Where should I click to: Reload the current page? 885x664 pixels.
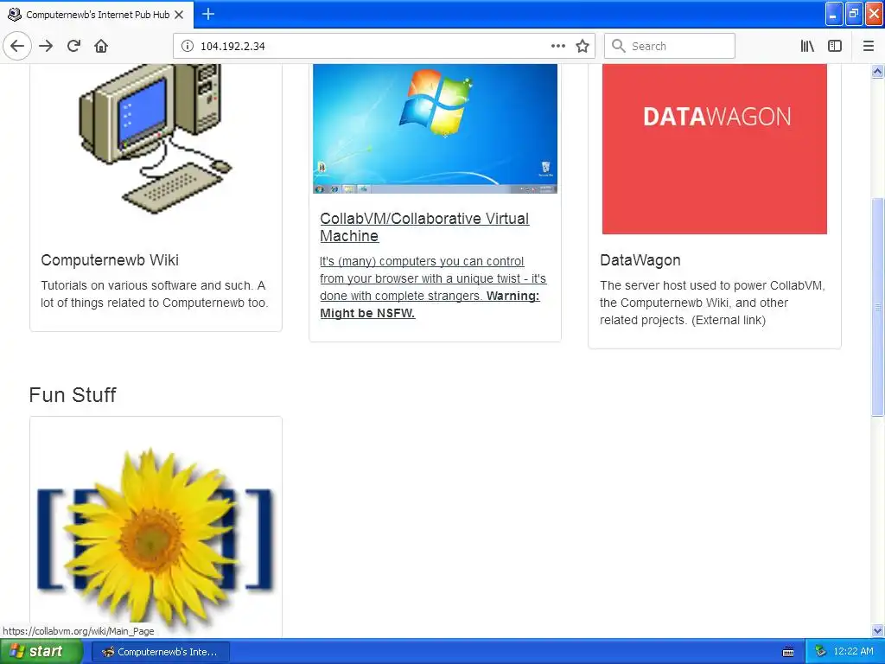click(73, 46)
